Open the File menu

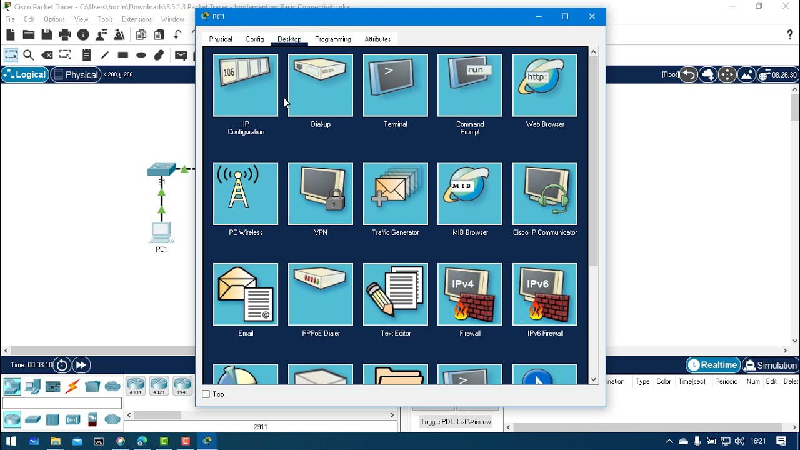click(x=10, y=19)
